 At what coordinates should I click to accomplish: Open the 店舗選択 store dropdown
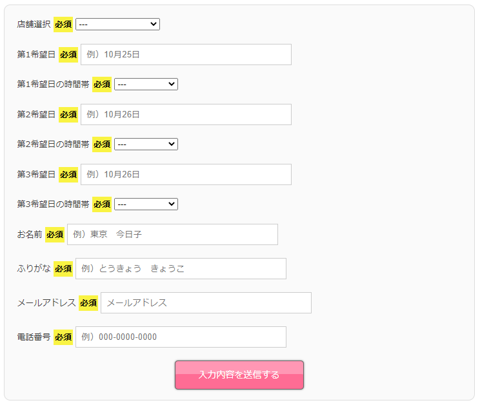pyautogui.click(x=117, y=24)
